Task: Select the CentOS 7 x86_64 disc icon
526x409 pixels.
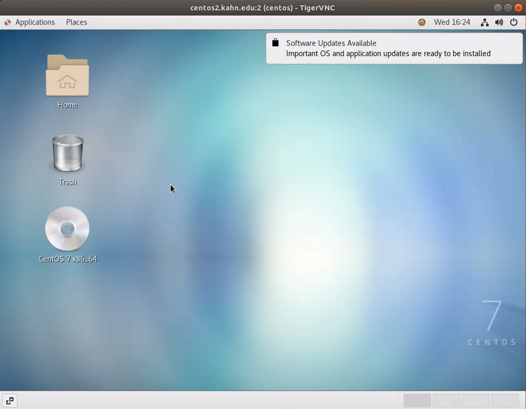Action: point(67,229)
